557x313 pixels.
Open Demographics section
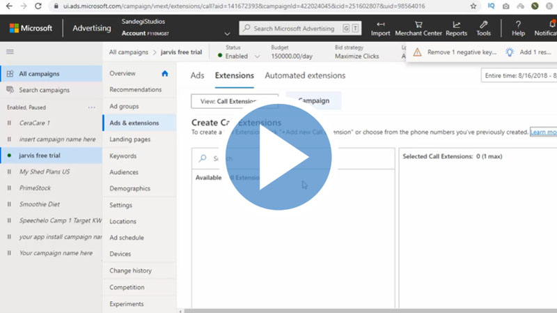click(130, 188)
